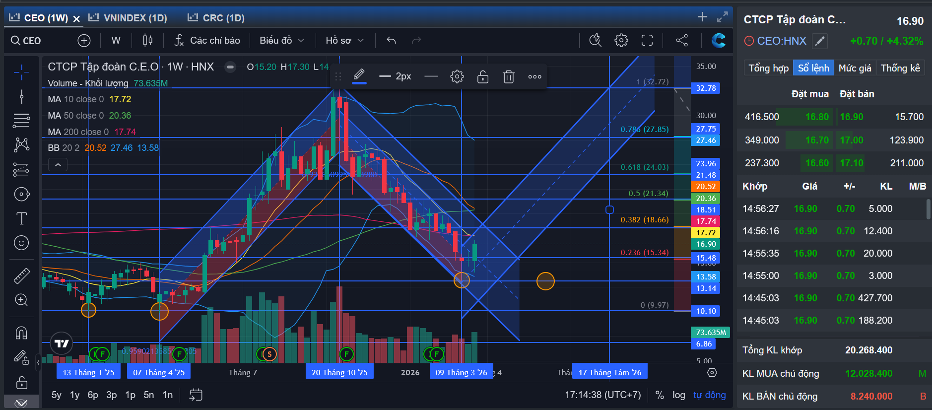Open the Hồ sơ dropdown
The height and width of the screenshot is (410, 932).
point(344,41)
